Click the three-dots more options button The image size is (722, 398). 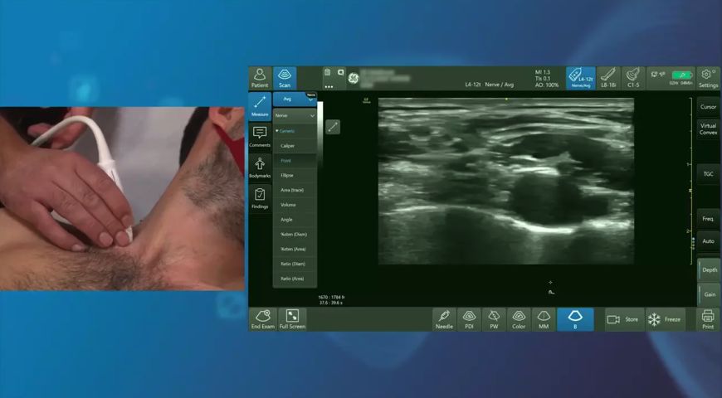tap(329, 86)
